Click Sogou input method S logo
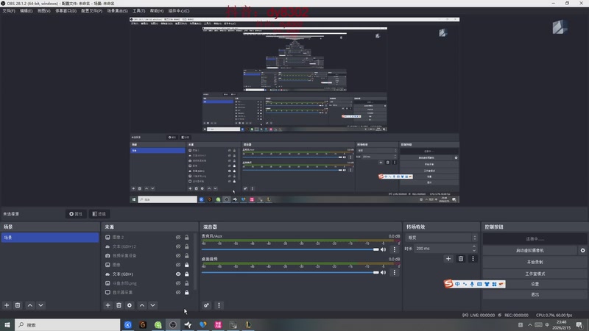Screen dimensions: 589x331 (x=448, y=284)
